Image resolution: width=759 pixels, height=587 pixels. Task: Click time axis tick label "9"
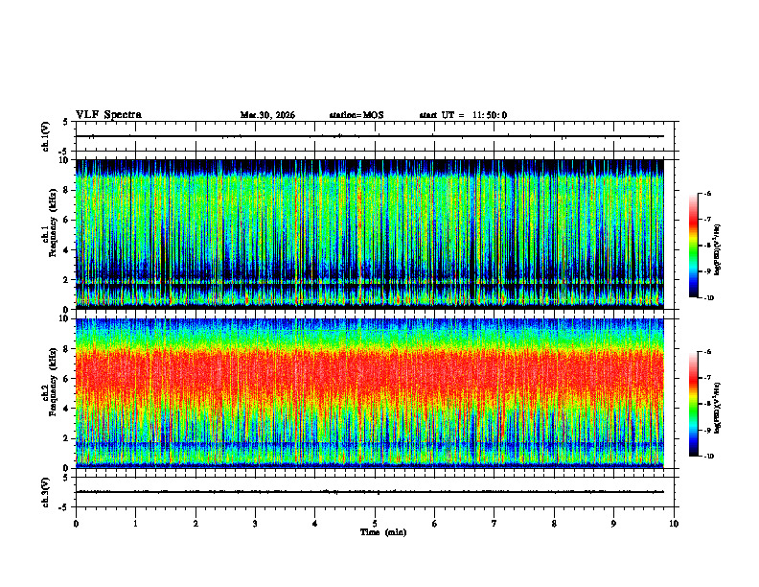tap(613, 524)
